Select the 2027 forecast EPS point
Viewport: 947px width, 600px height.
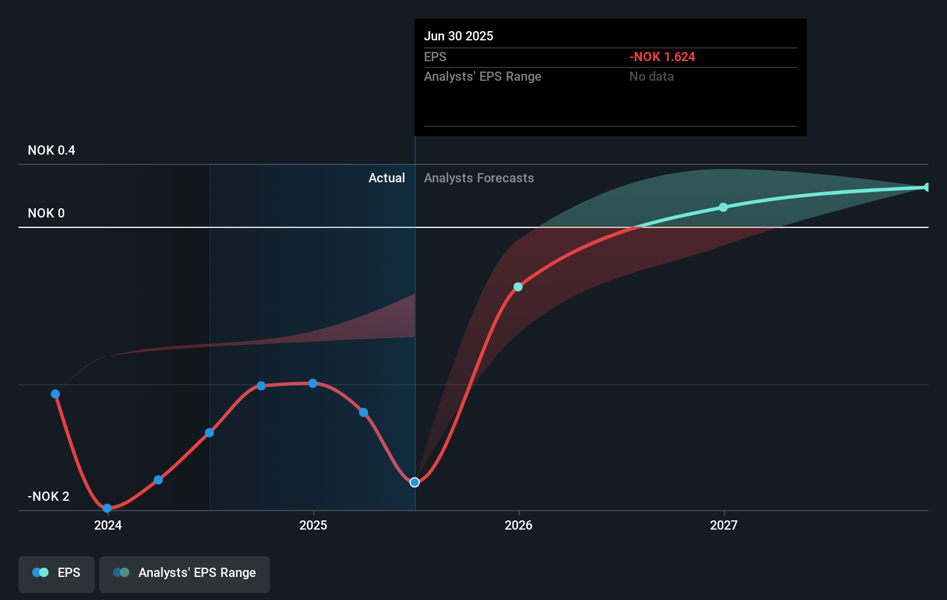pos(723,207)
